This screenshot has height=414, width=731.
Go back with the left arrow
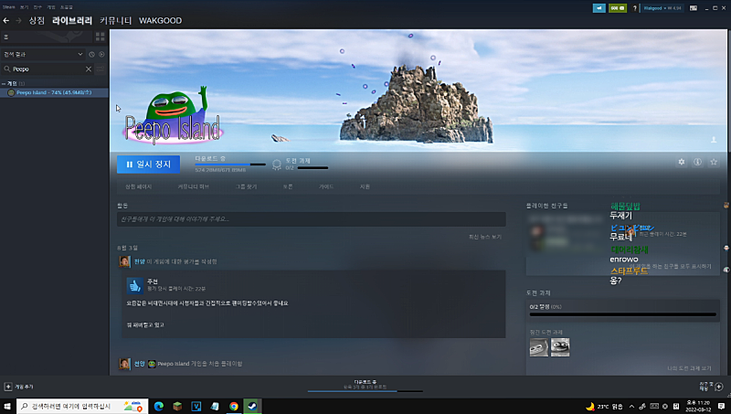(6, 20)
